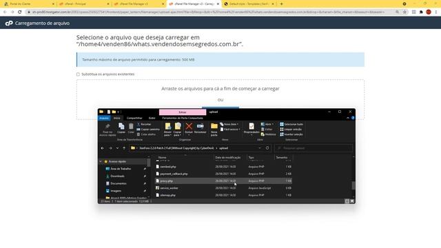Open Downloads in Explorer sidebar
This screenshot has width=441, height=248.
(x=117, y=176)
